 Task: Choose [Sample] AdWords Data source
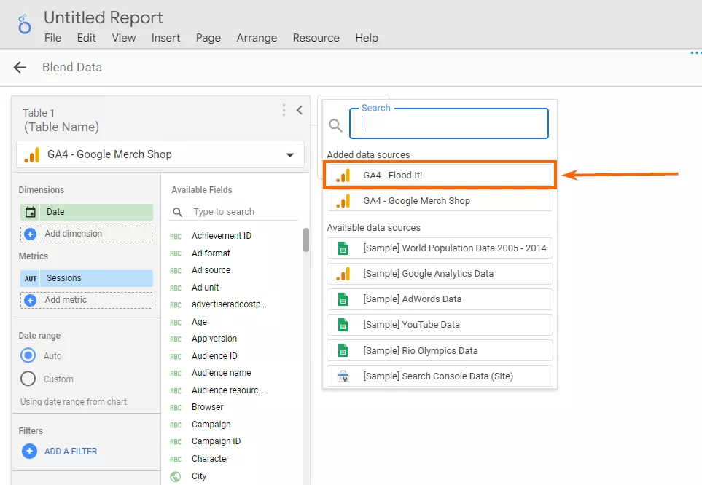coord(440,299)
